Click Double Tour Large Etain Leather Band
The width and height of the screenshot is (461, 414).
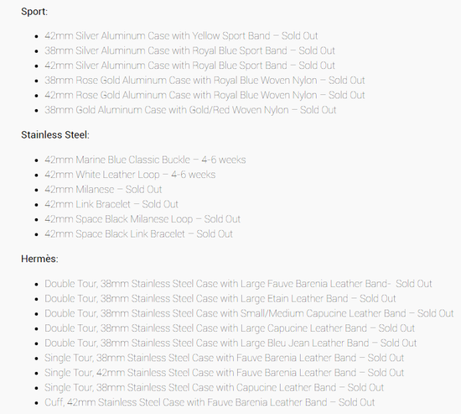tap(220, 298)
